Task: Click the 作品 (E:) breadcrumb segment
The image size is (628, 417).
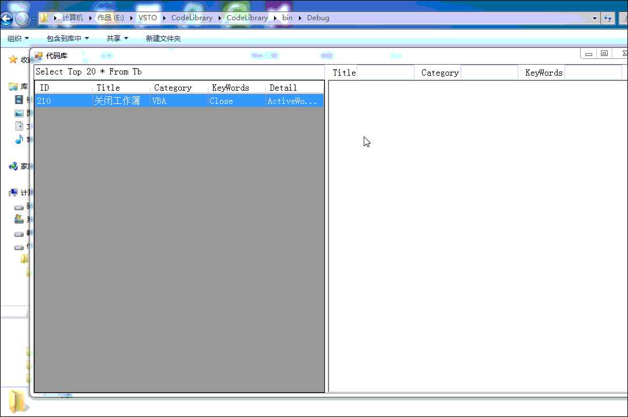Action: (x=111, y=18)
